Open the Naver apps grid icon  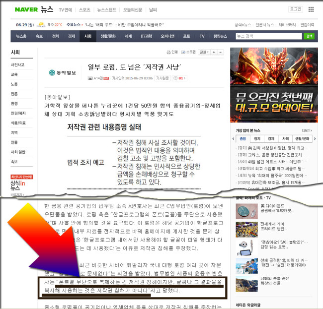(x=311, y=9)
